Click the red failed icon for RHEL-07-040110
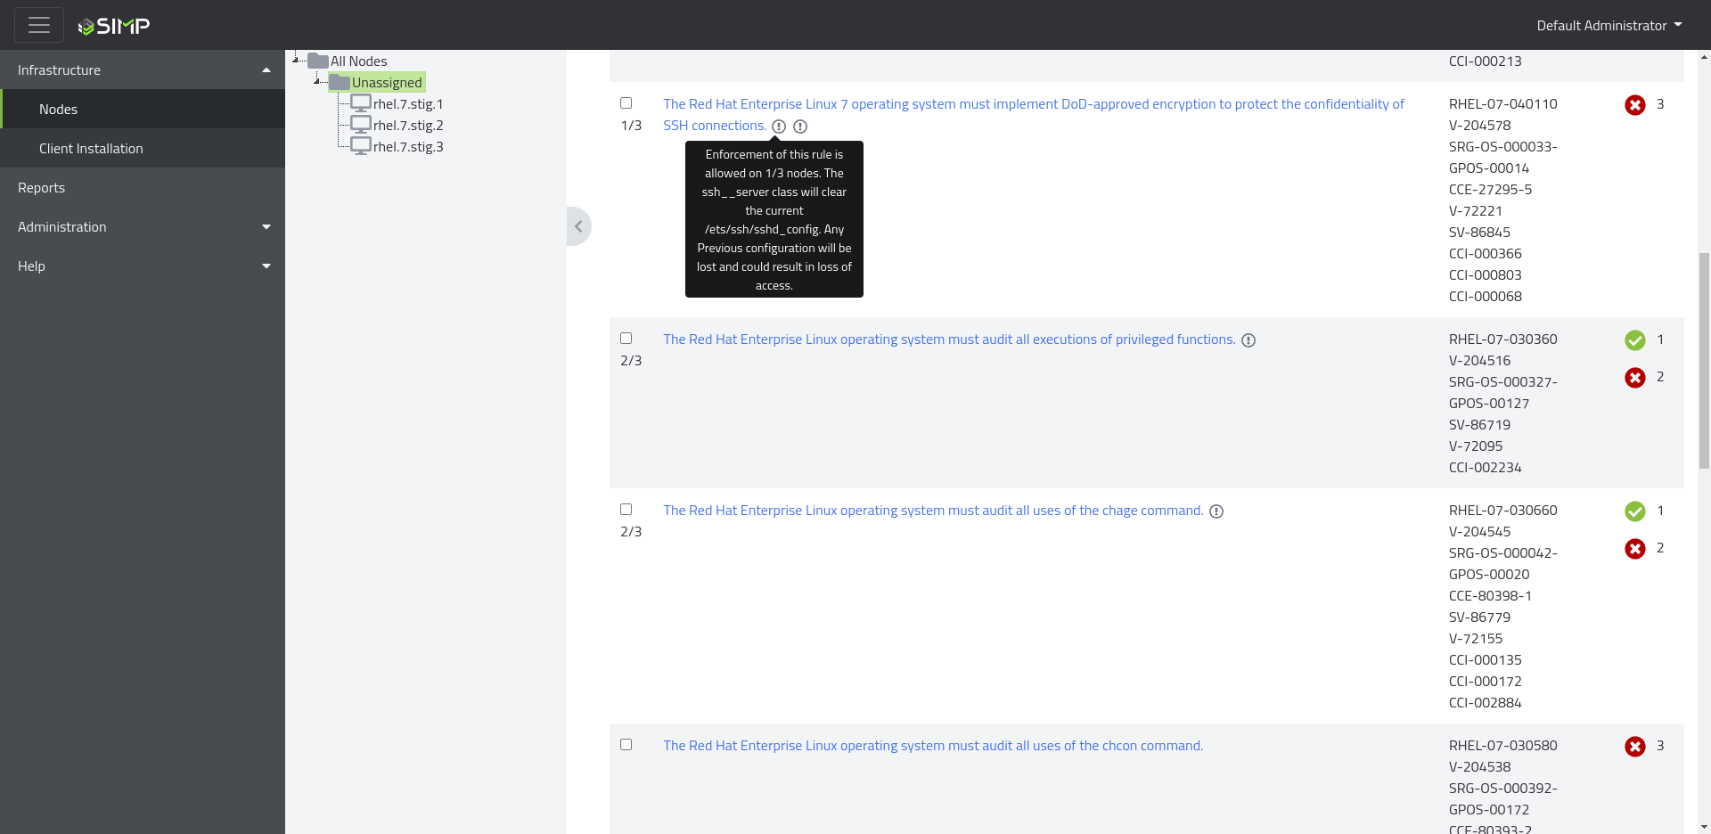Image resolution: width=1711 pixels, height=834 pixels. pyautogui.click(x=1635, y=105)
